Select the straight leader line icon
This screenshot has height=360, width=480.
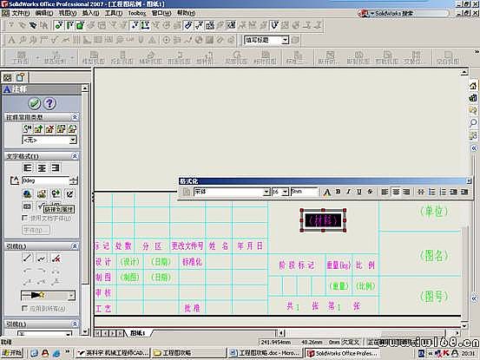coord(28,258)
